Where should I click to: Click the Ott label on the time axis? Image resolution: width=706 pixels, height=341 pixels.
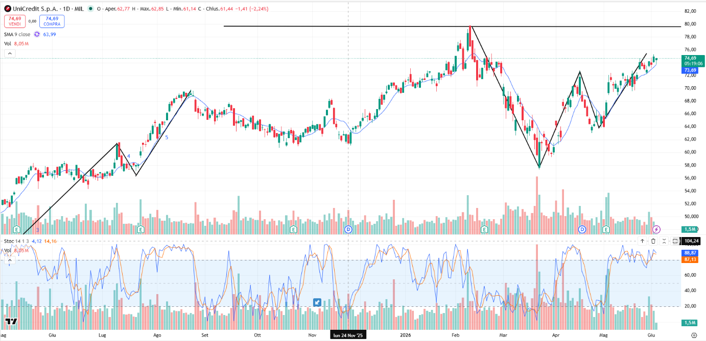(x=257, y=335)
